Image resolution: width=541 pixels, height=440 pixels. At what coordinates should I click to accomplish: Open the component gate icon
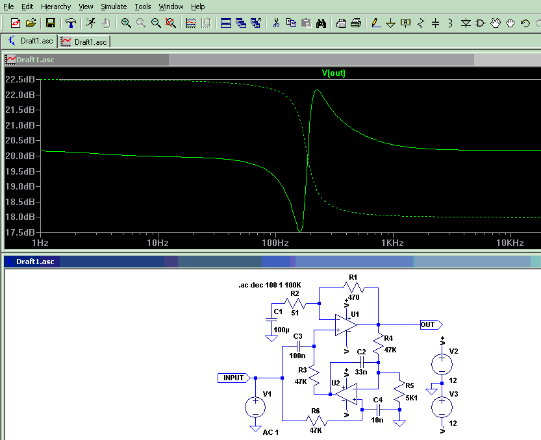coord(481,23)
